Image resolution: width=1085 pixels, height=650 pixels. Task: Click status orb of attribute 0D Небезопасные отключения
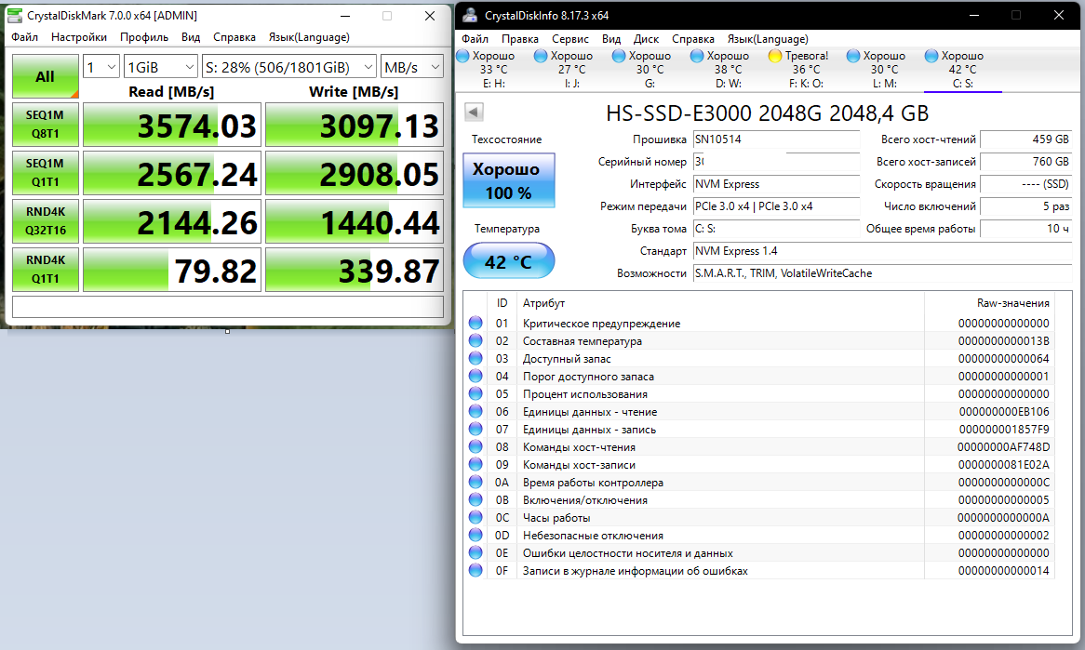[476, 536]
